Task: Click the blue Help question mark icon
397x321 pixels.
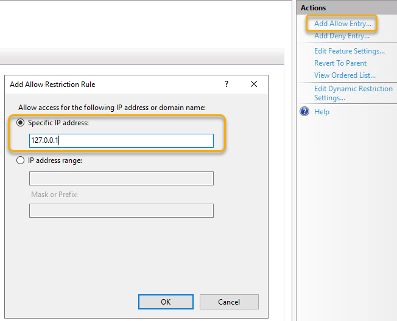Action: point(304,111)
